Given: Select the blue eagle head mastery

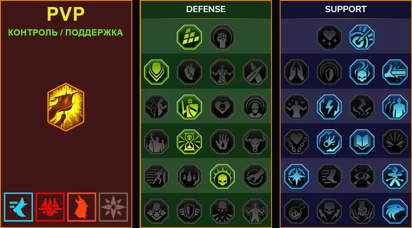Looking at the screenshot, I should 395,211.
